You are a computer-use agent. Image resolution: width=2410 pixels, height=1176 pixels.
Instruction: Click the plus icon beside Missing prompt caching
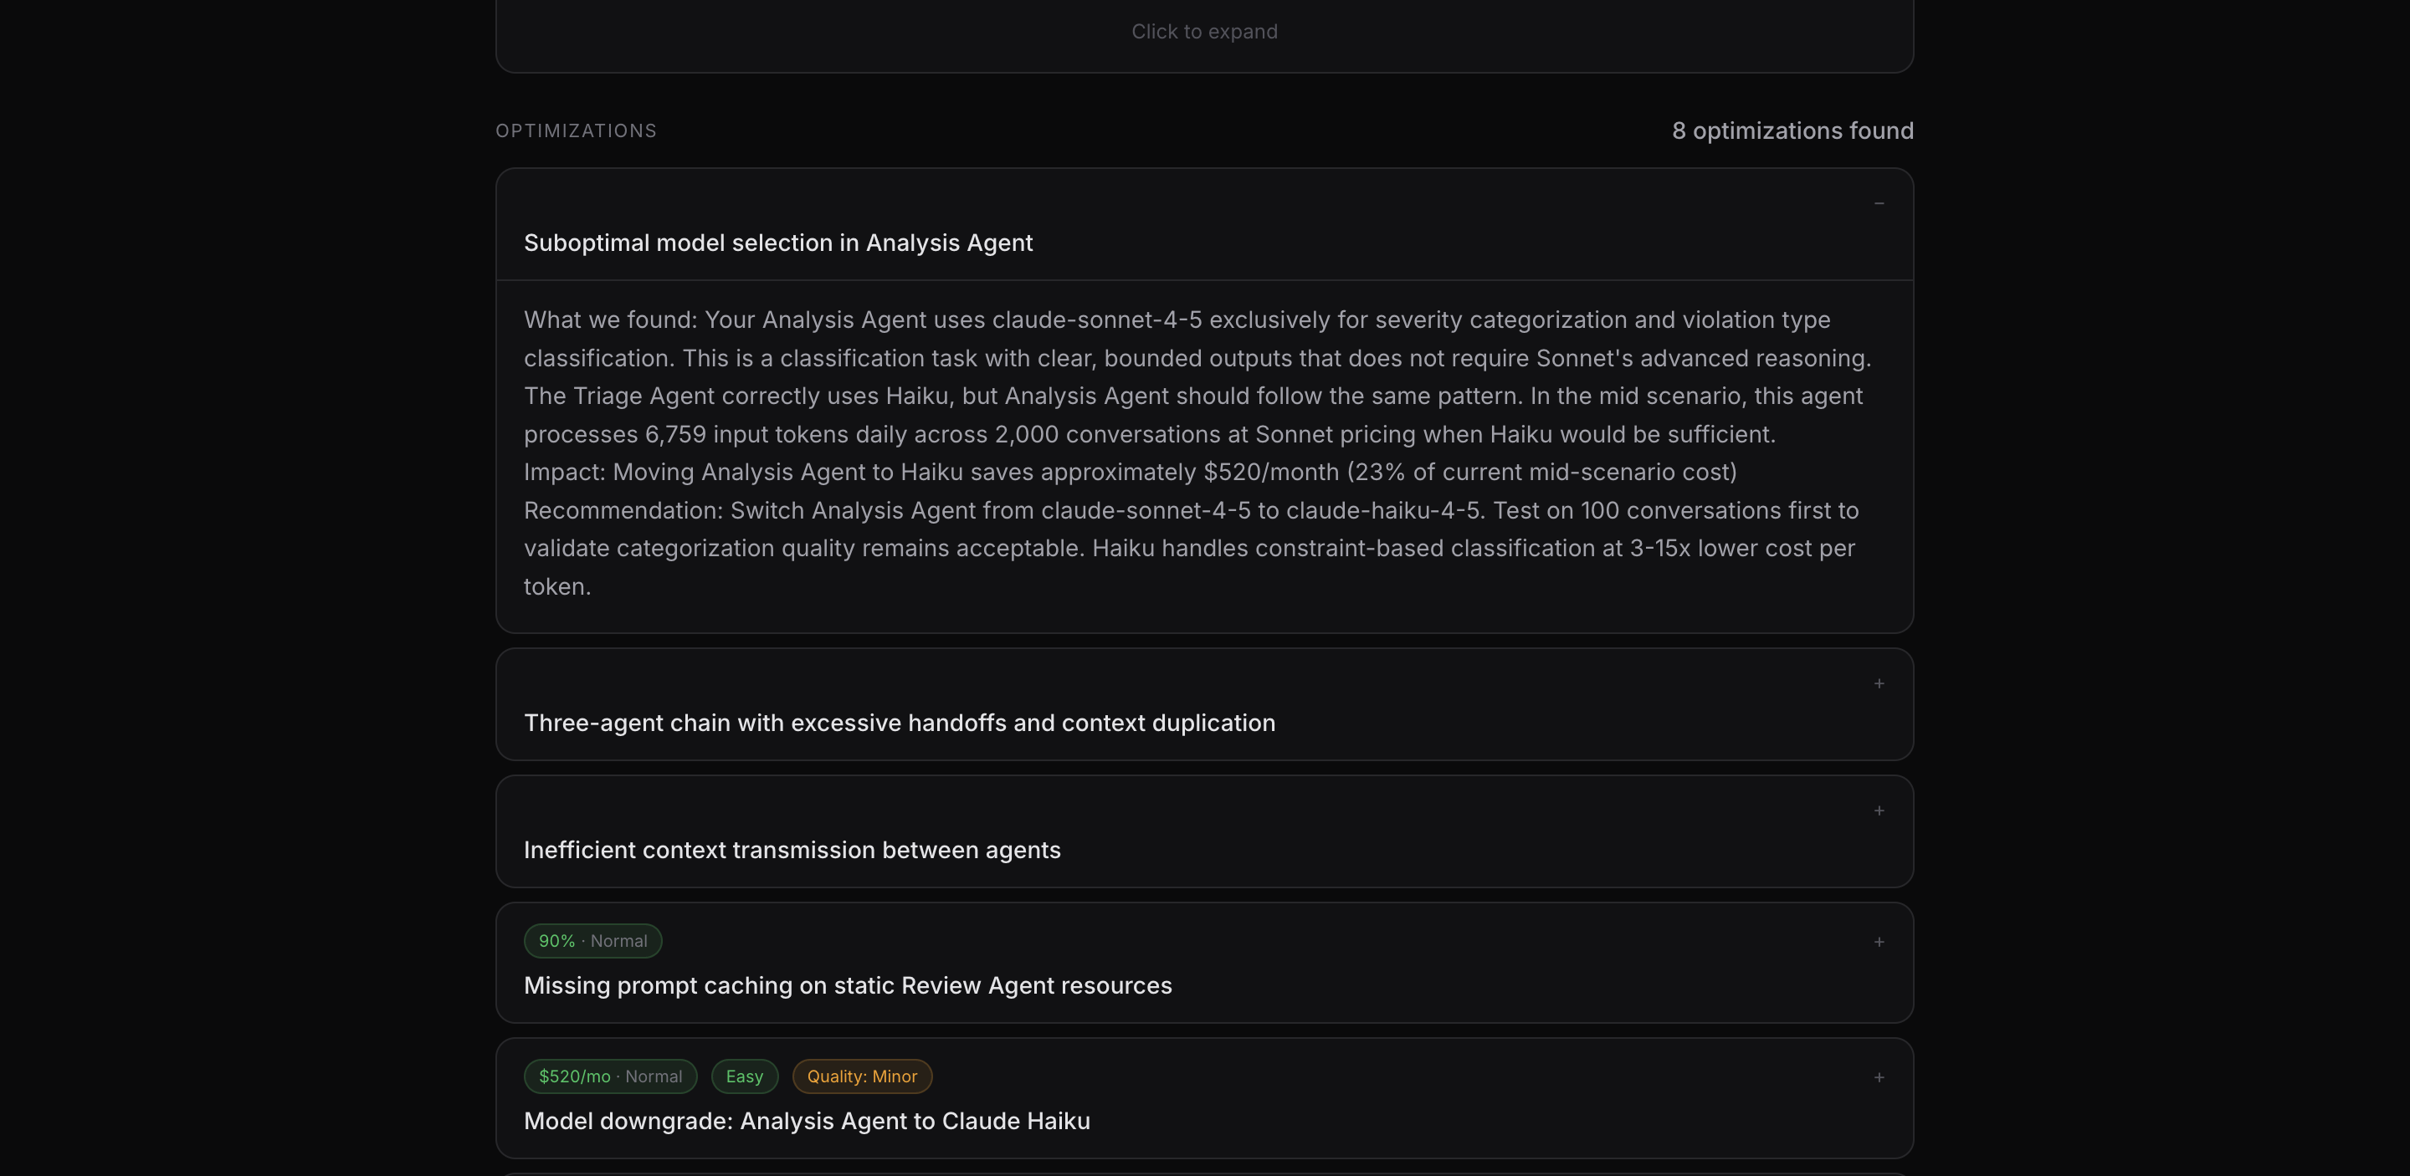click(x=1879, y=943)
